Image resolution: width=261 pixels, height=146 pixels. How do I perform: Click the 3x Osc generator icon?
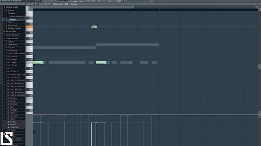[8, 48]
